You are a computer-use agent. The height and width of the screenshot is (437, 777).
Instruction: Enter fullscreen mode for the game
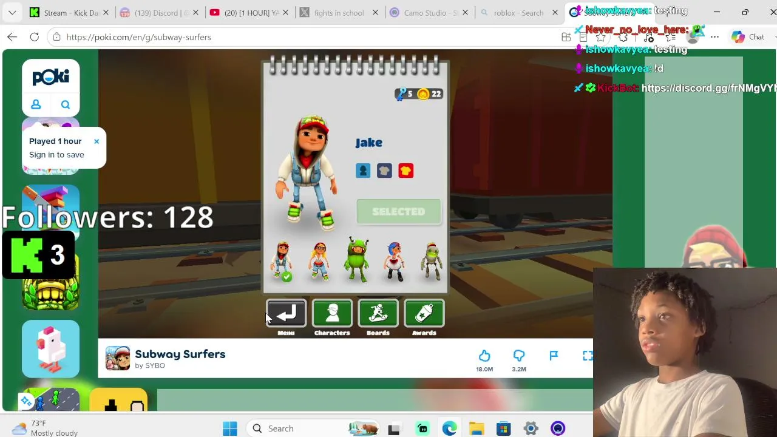[x=587, y=356]
